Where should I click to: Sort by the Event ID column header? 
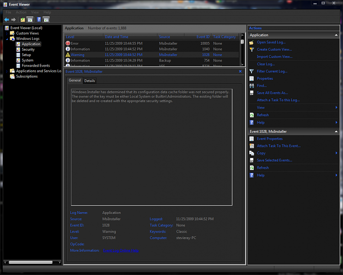pyautogui.click(x=198, y=37)
